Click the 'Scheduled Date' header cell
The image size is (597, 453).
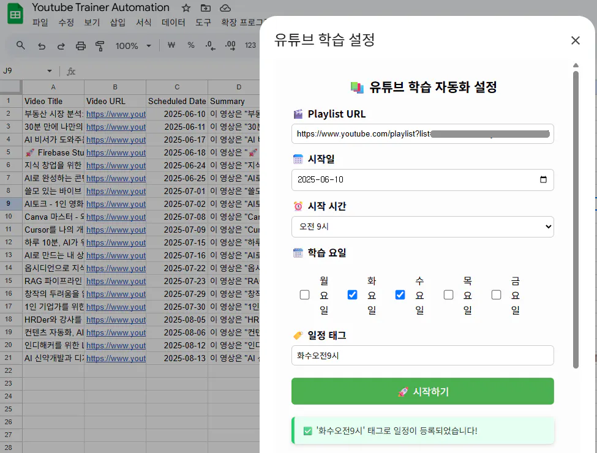(x=177, y=101)
